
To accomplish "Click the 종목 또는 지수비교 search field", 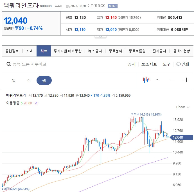I will pos(30,64).
